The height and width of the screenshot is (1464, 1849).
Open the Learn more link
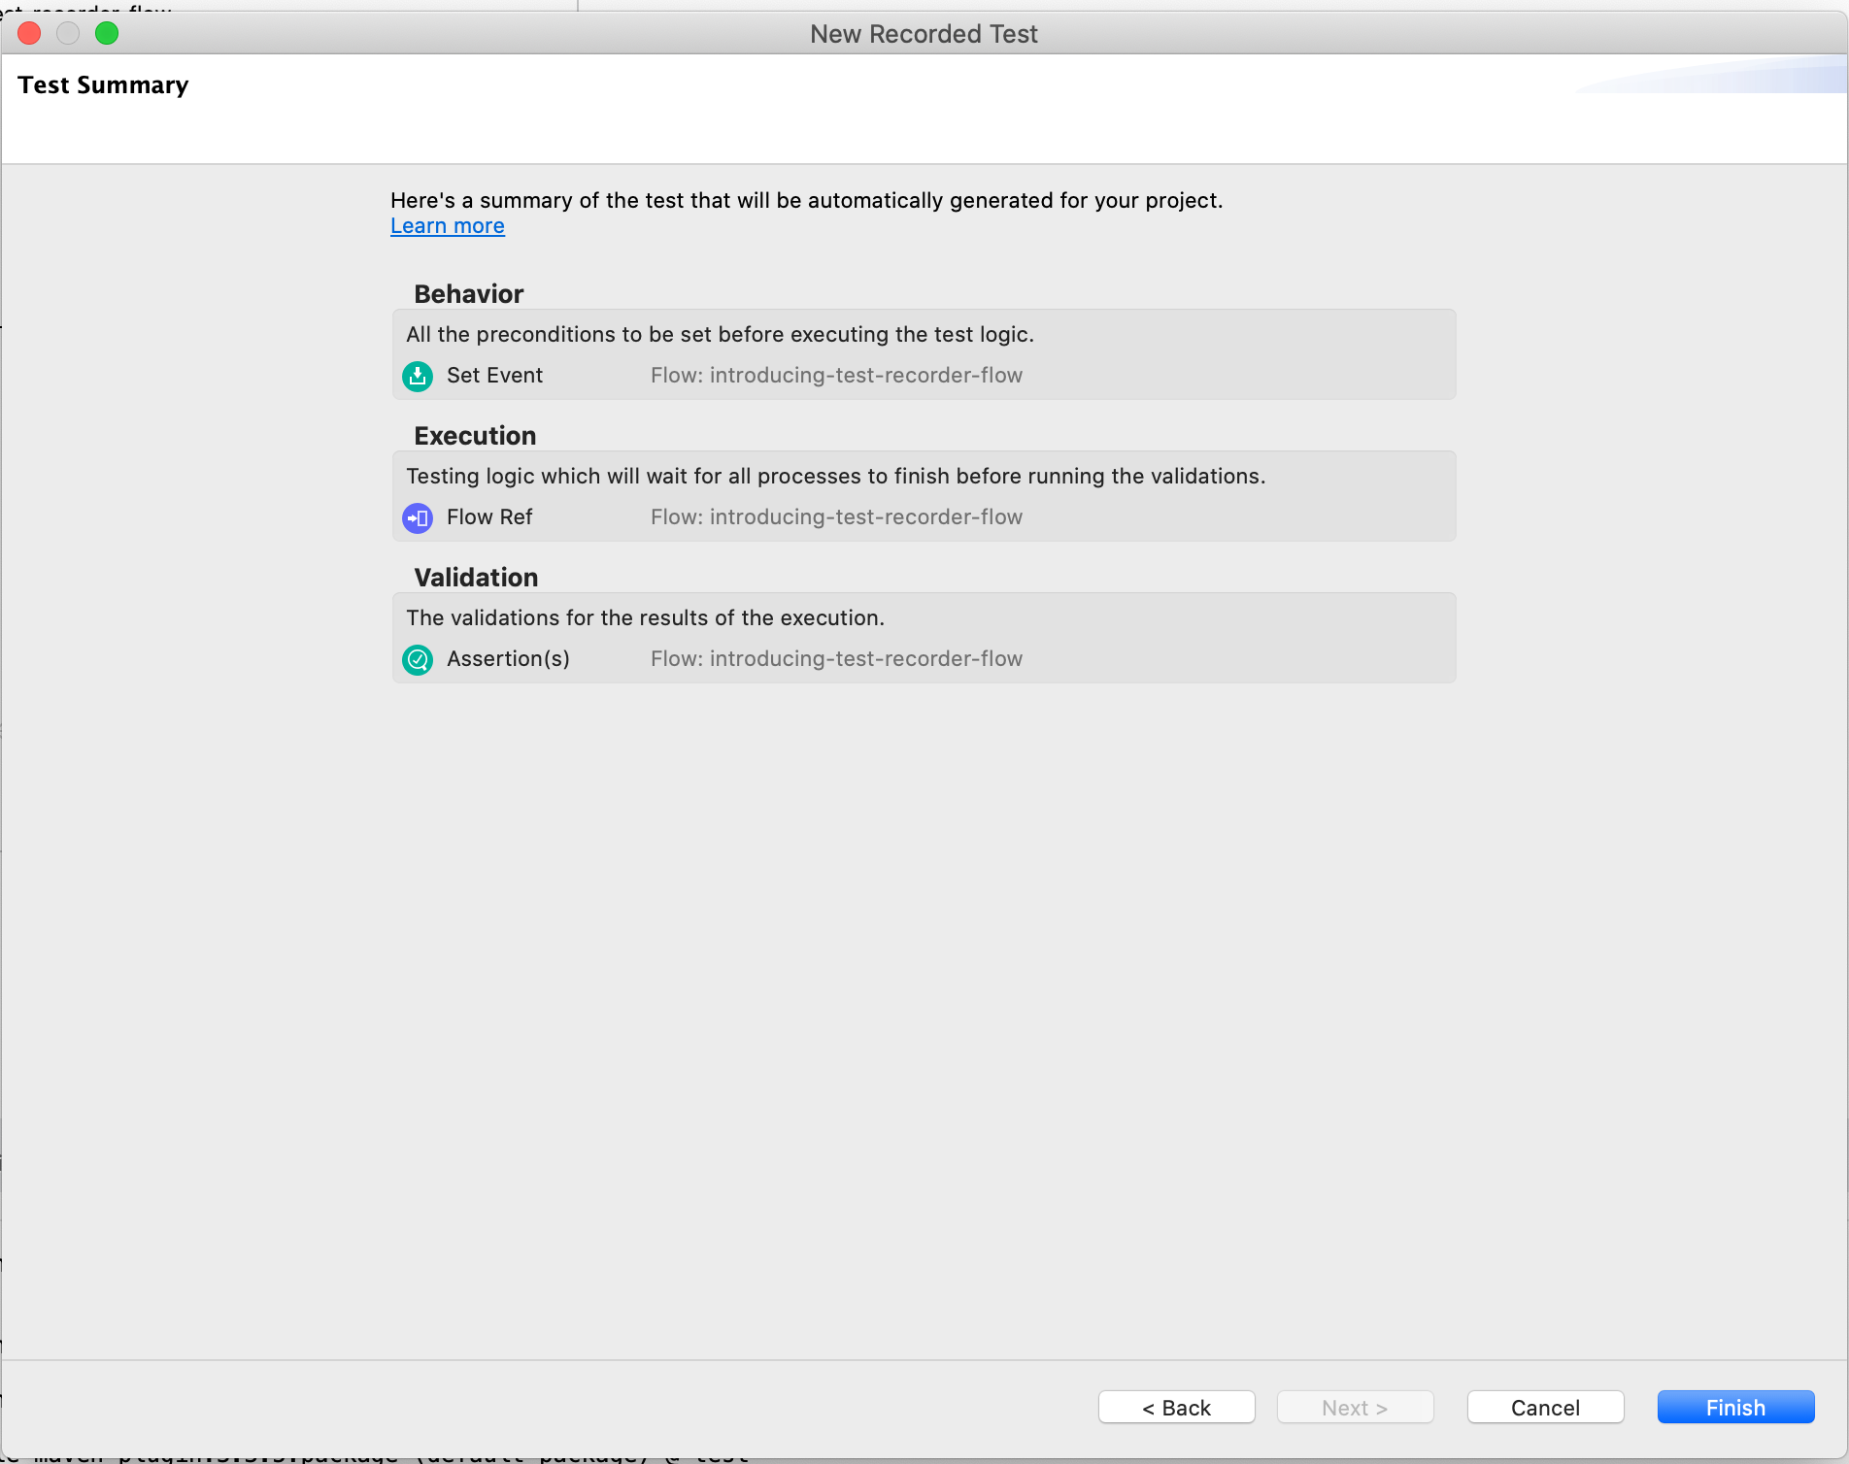pos(447,226)
